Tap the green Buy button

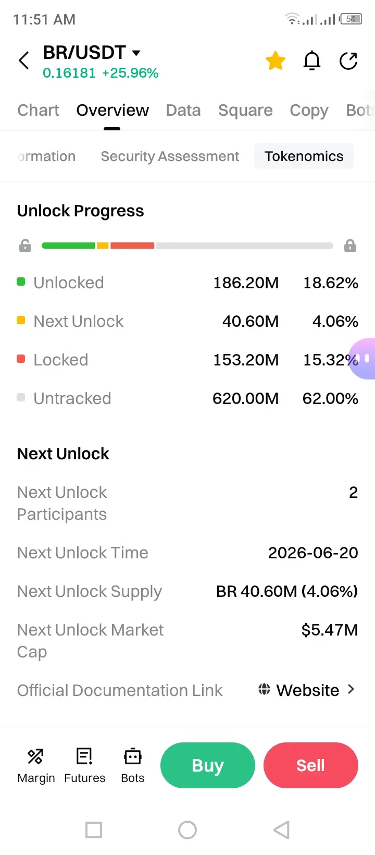[208, 765]
